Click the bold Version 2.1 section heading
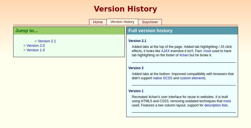Screen dimensions: 251x128 [x=137, y=41]
